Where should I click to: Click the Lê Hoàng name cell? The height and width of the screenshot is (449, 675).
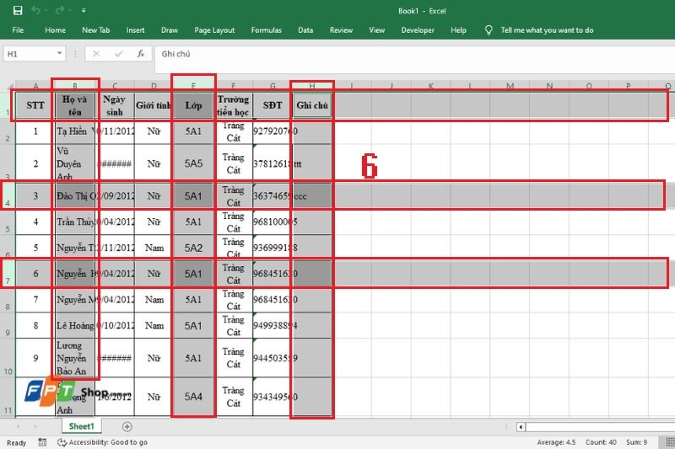75,326
